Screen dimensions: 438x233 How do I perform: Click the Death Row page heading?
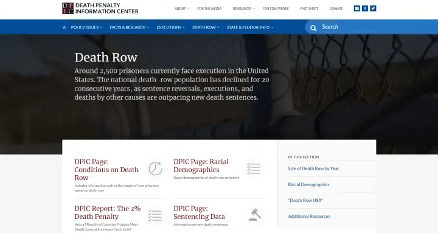tap(106, 58)
